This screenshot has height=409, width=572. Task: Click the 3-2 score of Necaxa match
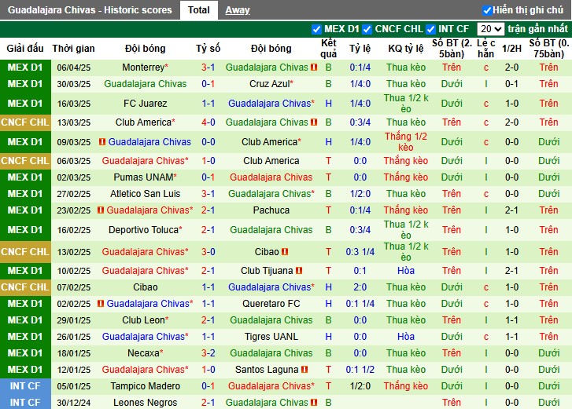209,353
